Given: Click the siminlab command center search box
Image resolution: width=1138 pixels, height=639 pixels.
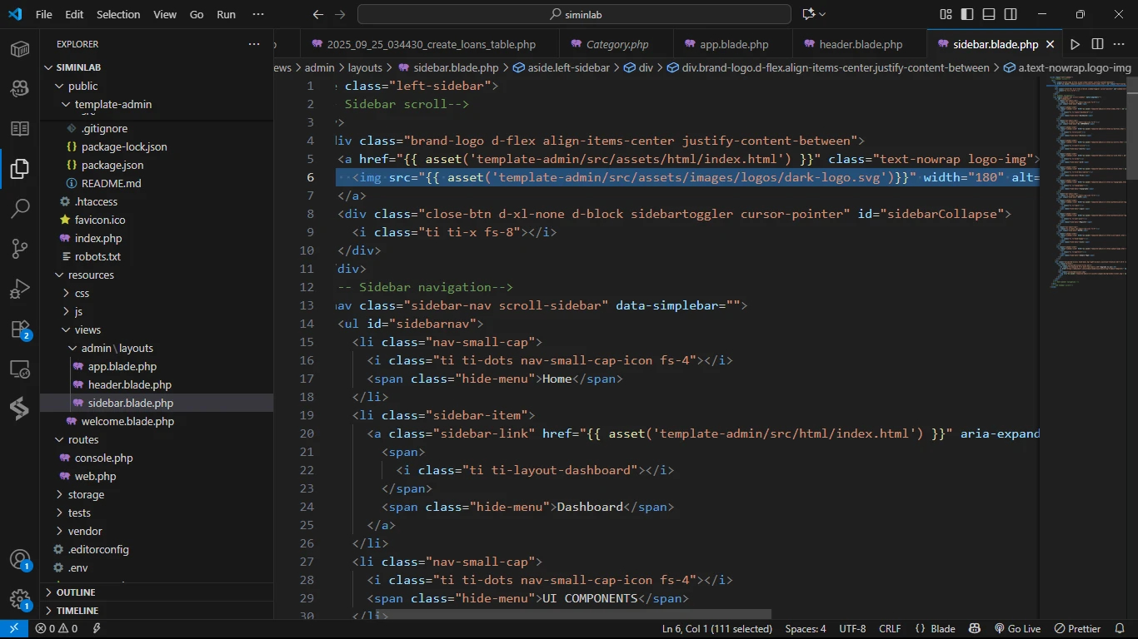Looking at the screenshot, I should pyautogui.click(x=574, y=14).
